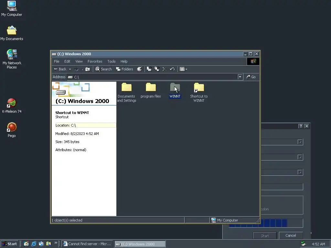The image size is (331, 248).
Task: Open the K-Meleon 74 desktop shortcut
Action: pyautogui.click(x=12, y=106)
